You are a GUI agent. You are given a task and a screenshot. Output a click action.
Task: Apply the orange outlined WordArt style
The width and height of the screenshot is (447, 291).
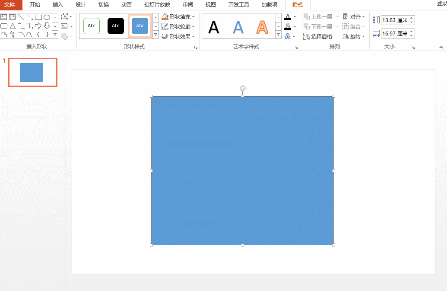pyautogui.click(x=262, y=27)
